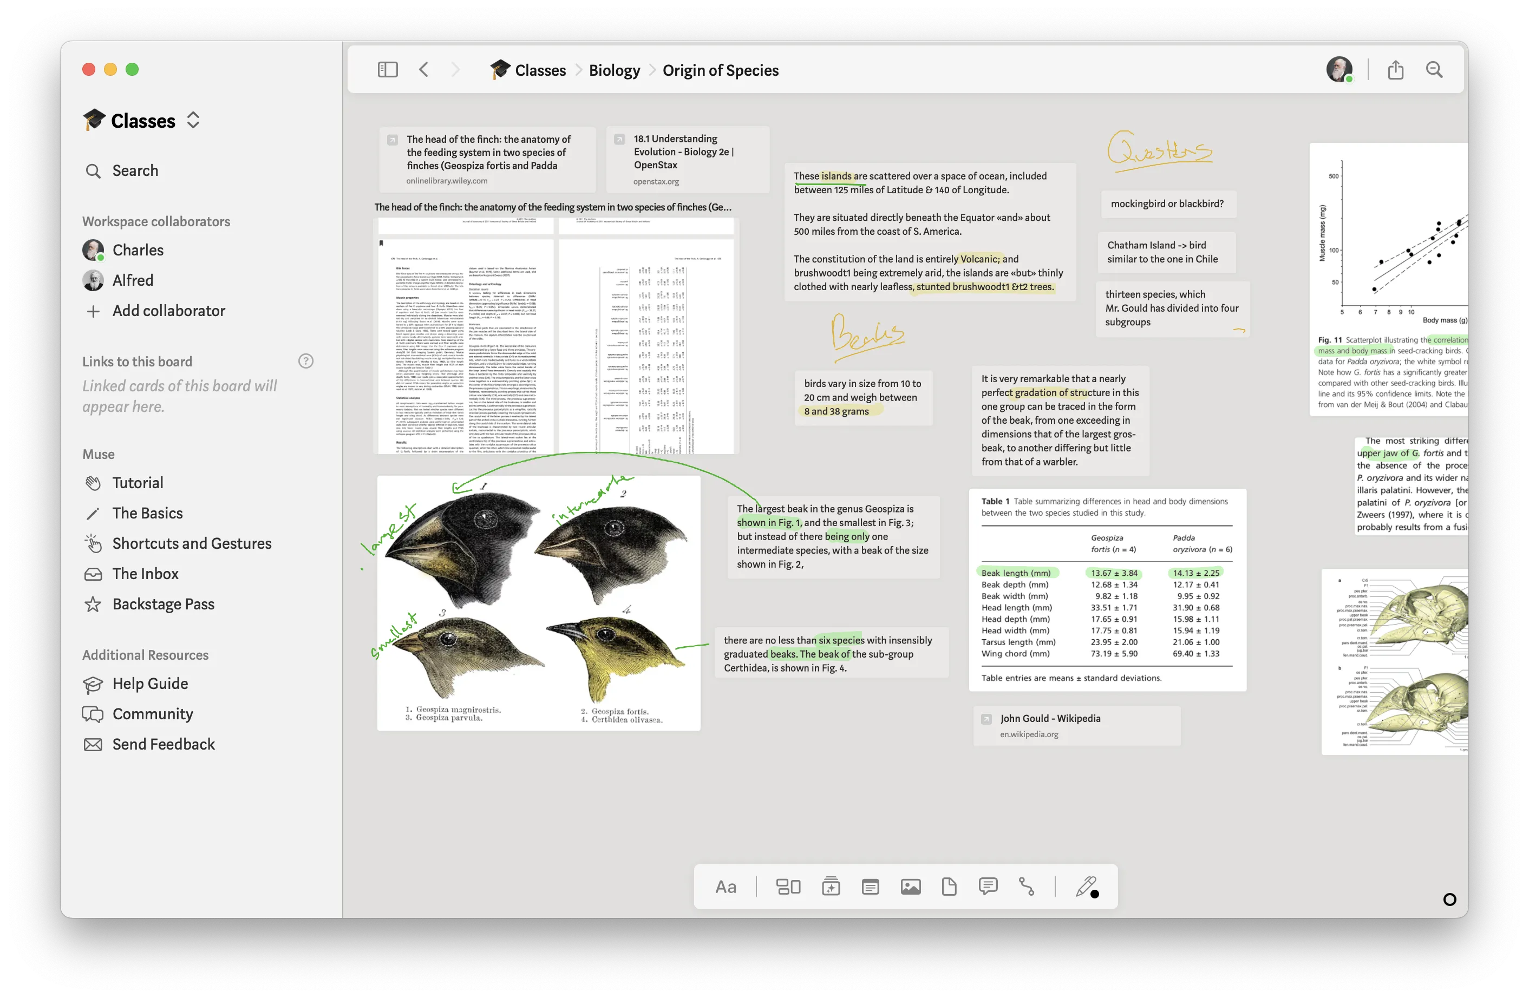Screen dimensions: 1529x998
Task: Click the finch beaks illustration
Action: click(538, 602)
